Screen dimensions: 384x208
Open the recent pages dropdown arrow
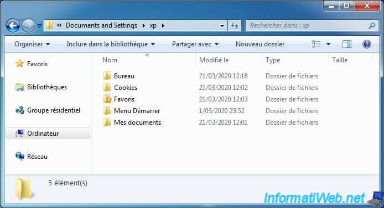(x=39, y=25)
